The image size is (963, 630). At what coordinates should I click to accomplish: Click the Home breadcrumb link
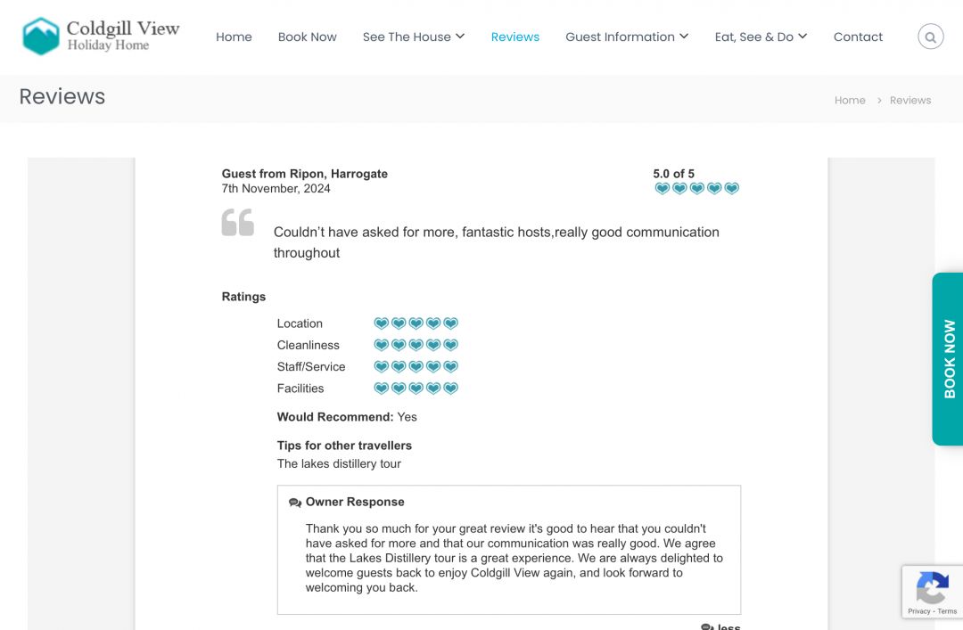pos(850,100)
